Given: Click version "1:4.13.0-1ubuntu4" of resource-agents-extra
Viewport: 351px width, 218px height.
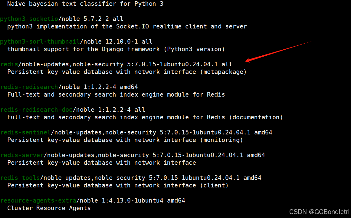Looking at the screenshot, I should 133,200.
